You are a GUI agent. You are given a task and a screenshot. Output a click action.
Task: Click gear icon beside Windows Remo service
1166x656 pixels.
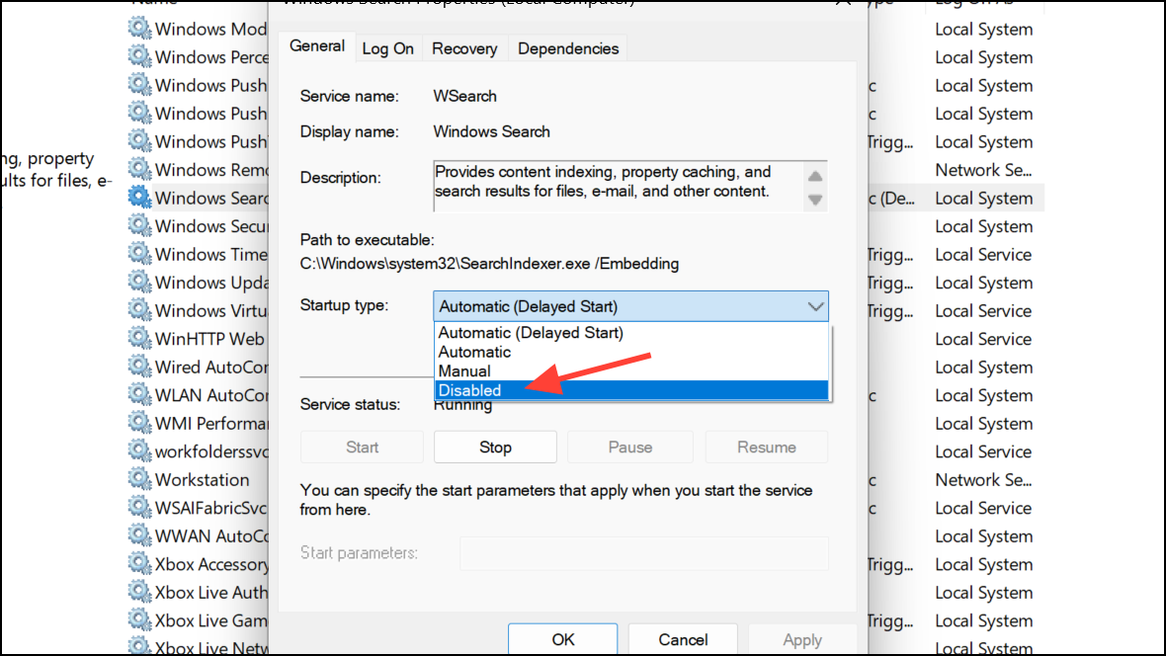click(x=139, y=169)
